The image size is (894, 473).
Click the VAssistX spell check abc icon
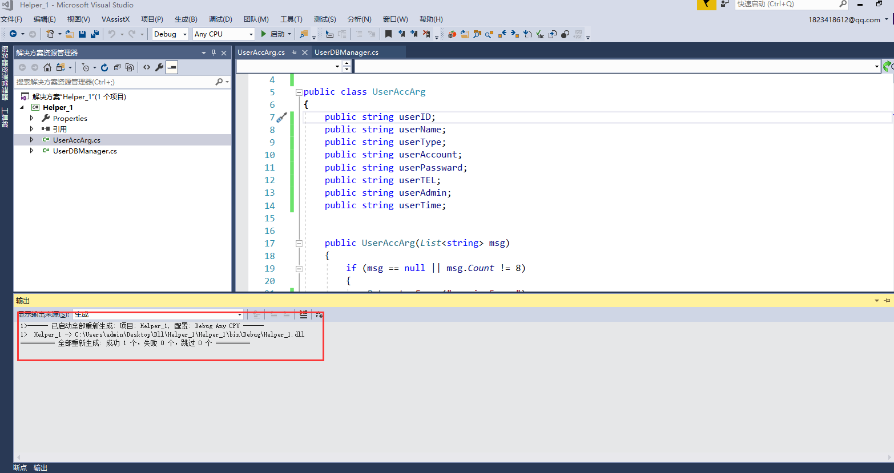tap(539, 34)
